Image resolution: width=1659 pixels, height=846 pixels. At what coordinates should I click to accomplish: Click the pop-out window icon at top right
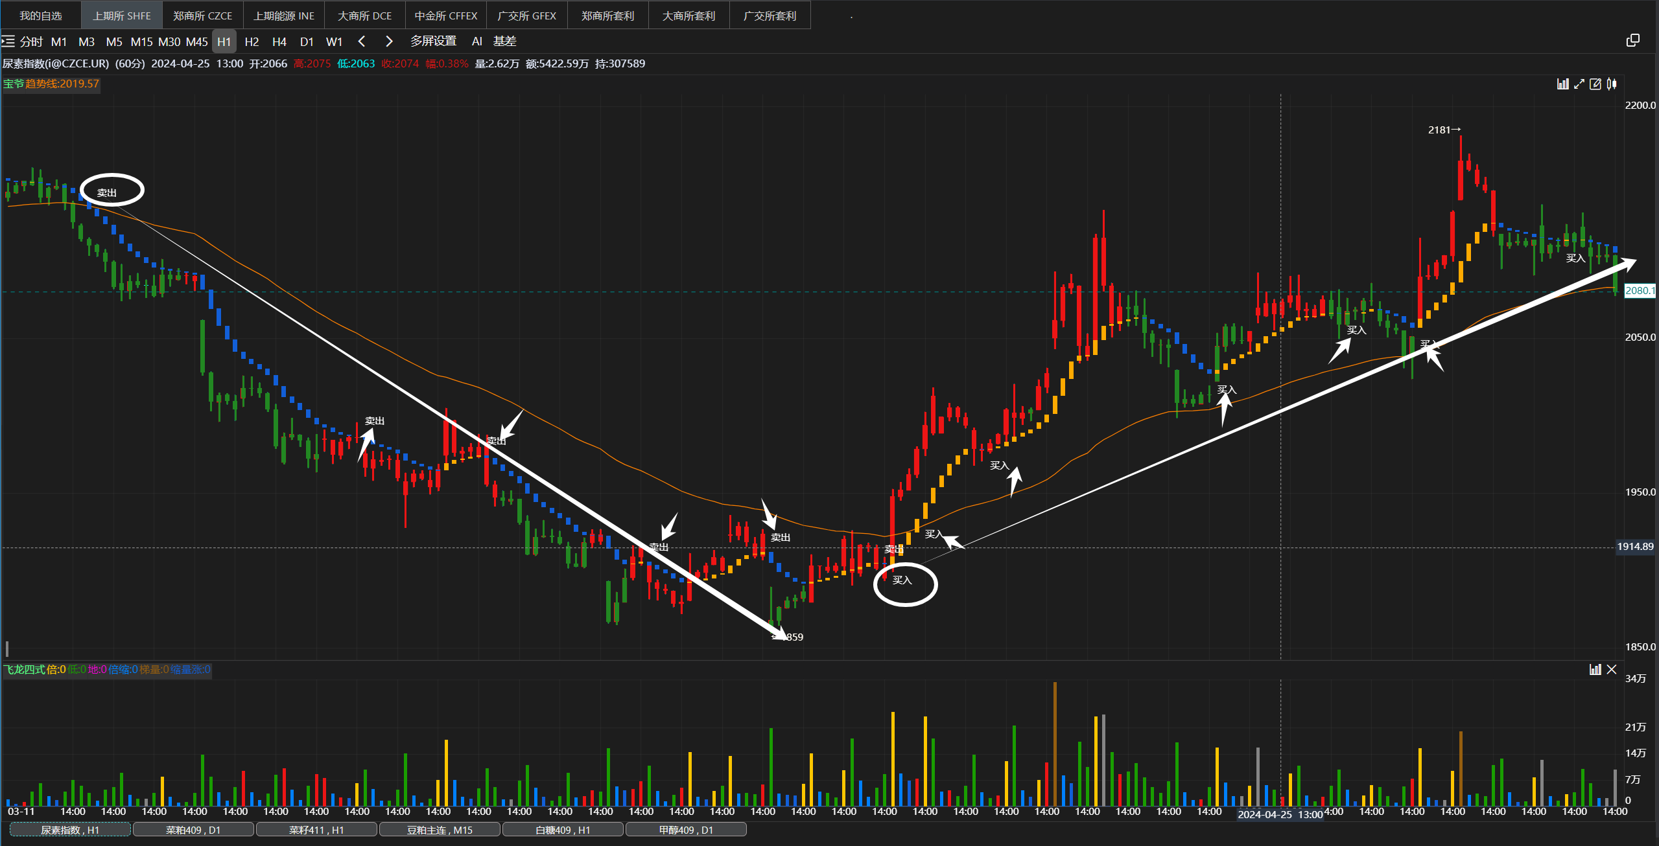tap(1633, 41)
